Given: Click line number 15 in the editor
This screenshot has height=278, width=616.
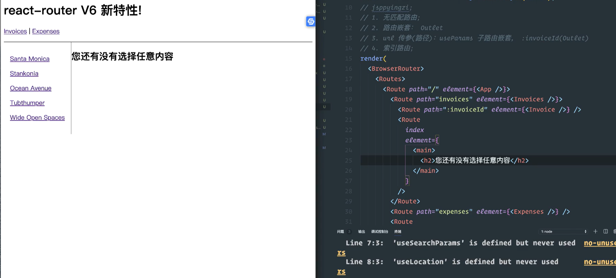Looking at the screenshot, I should [348, 58].
